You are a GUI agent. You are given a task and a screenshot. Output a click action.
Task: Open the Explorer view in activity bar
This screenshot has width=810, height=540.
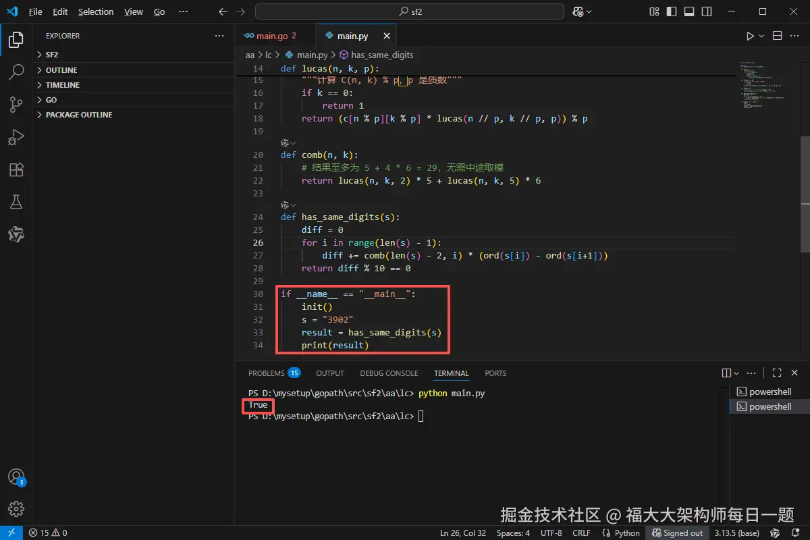click(16, 40)
